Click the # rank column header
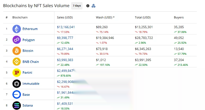This screenshot has width=205, height=110. pyautogui.click(x=7, y=17)
